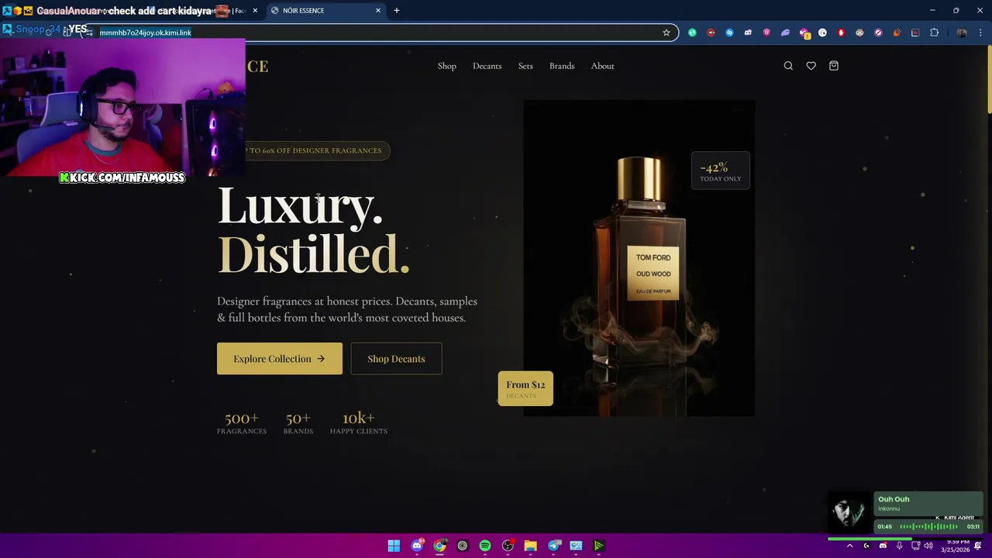Viewport: 992px width, 558px height.
Task: Click the orange extension icon in toolbar
Action: (897, 33)
